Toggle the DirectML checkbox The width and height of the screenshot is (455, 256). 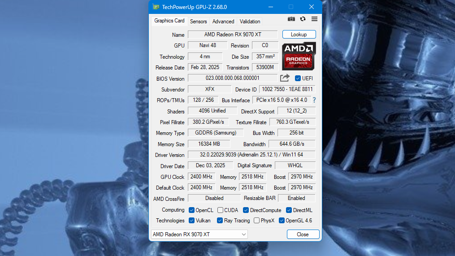(x=289, y=210)
